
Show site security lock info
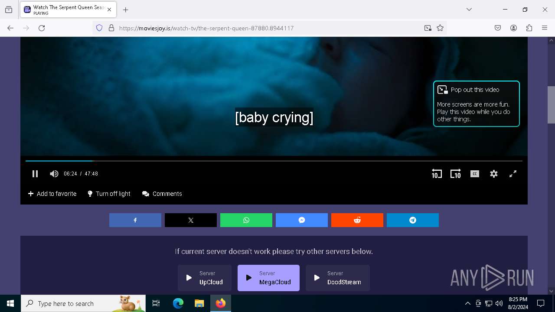pyautogui.click(x=111, y=28)
